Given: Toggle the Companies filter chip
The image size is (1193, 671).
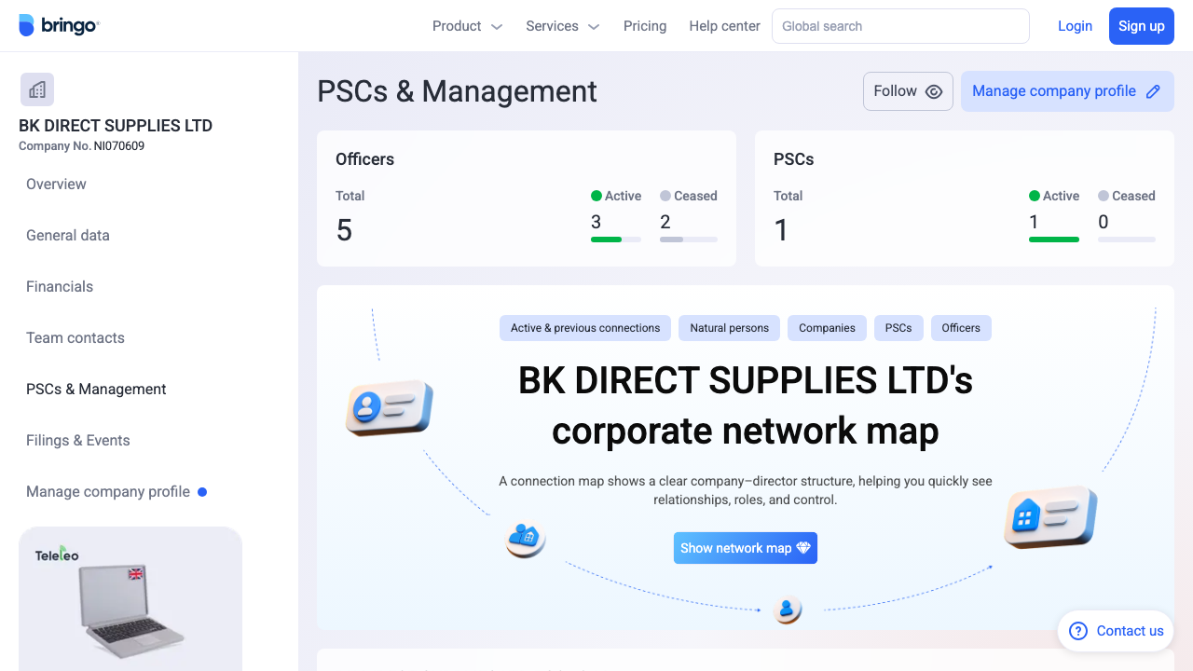Looking at the screenshot, I should click(827, 328).
